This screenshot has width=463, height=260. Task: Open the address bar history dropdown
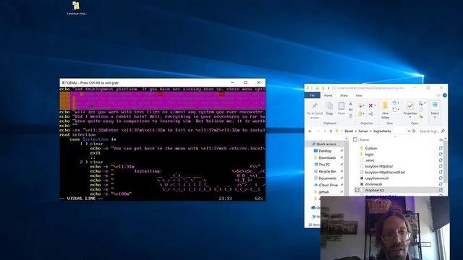[409, 131]
